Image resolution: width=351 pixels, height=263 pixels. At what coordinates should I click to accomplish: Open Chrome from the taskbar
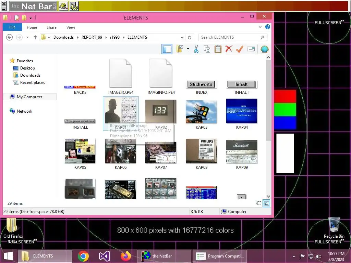click(83, 256)
